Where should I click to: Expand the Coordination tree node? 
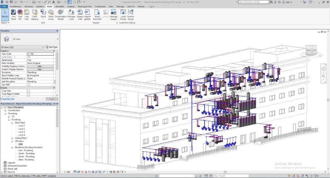point(5,111)
